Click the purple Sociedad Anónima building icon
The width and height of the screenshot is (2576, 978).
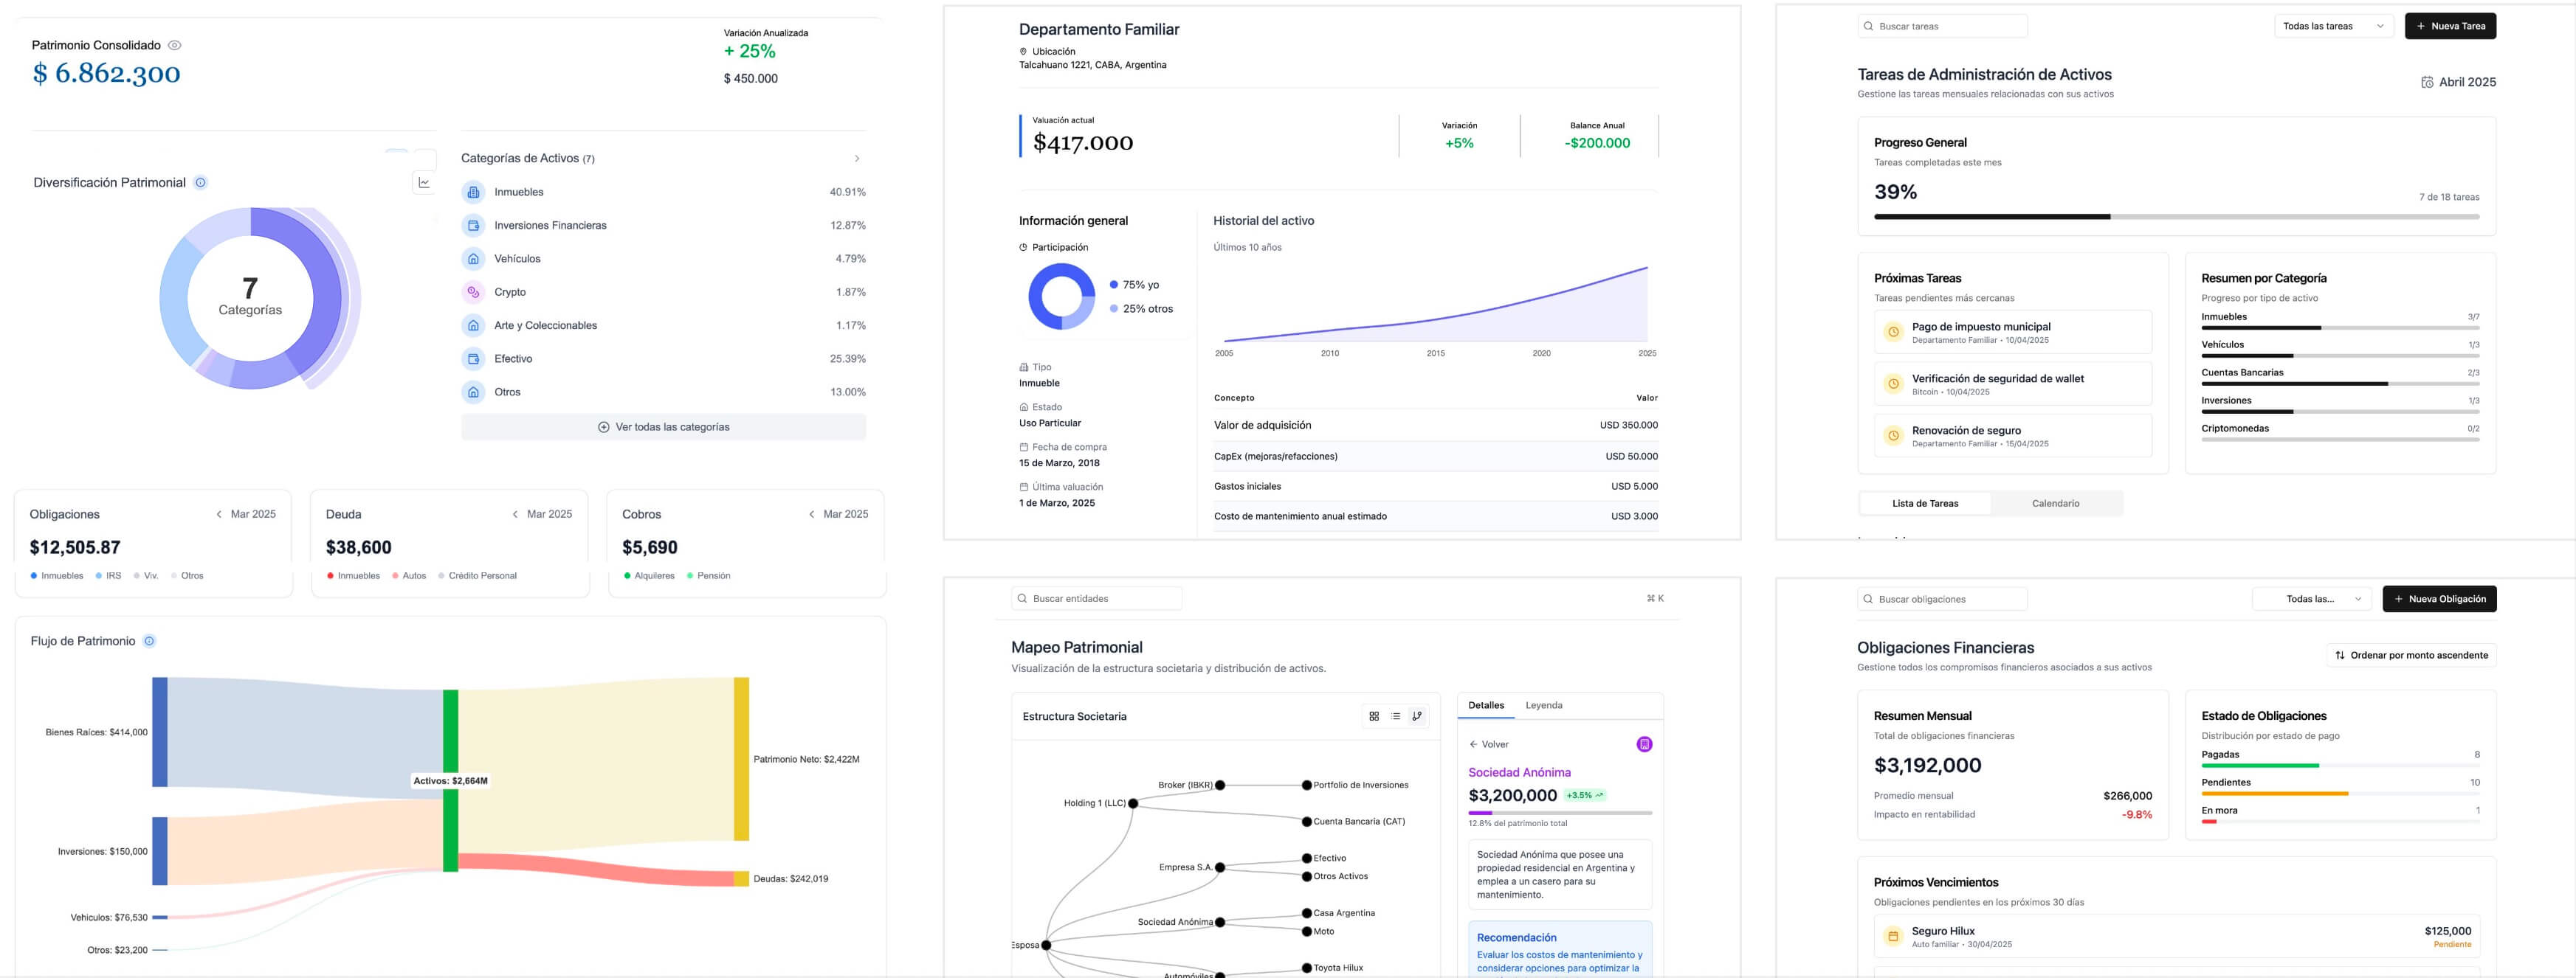(x=1644, y=744)
